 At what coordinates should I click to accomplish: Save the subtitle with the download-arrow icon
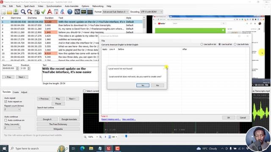(x=16, y=12)
